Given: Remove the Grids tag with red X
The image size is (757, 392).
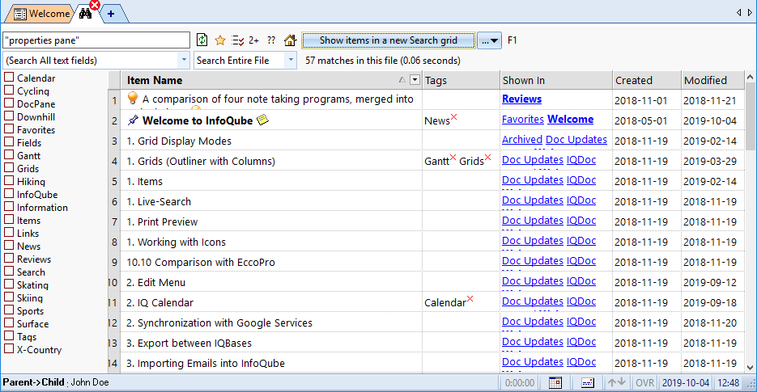Looking at the screenshot, I should tap(488, 157).
